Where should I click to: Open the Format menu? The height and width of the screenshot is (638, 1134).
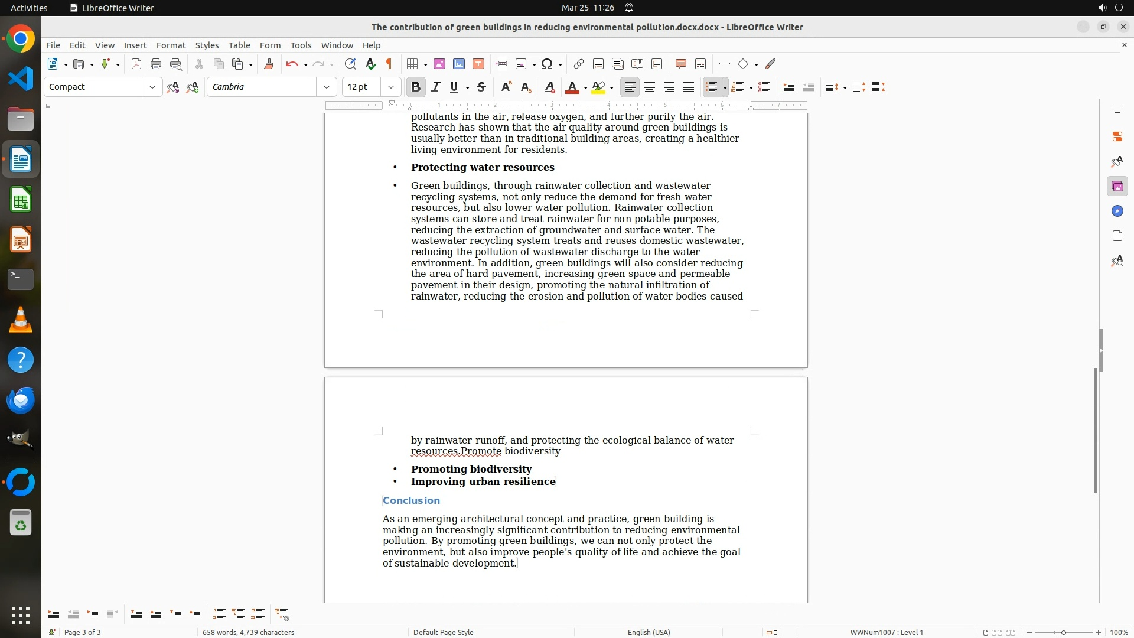[171, 45]
